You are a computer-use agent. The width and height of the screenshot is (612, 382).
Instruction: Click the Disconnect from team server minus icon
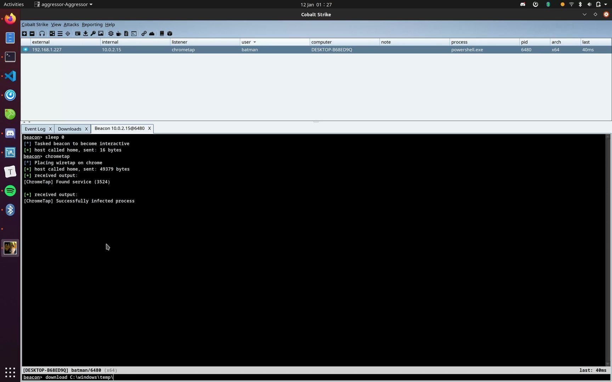click(x=32, y=34)
